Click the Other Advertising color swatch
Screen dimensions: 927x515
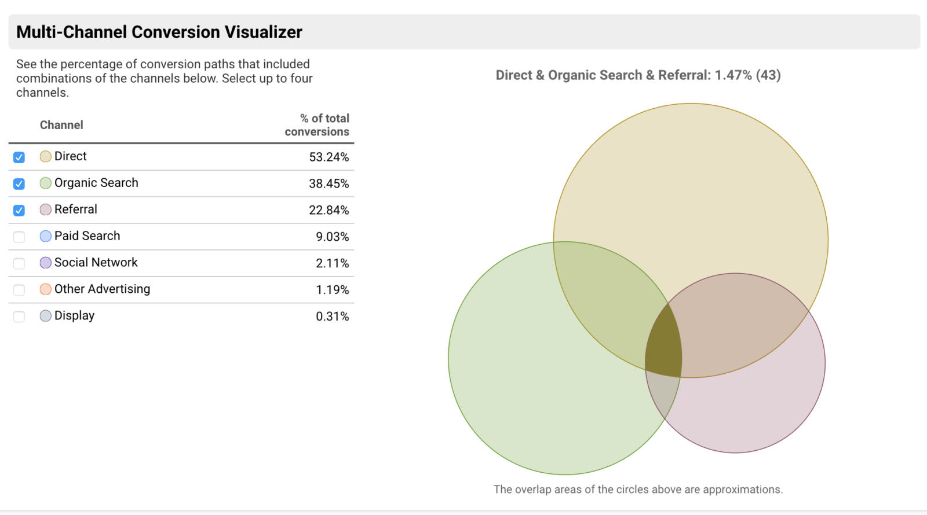45,289
